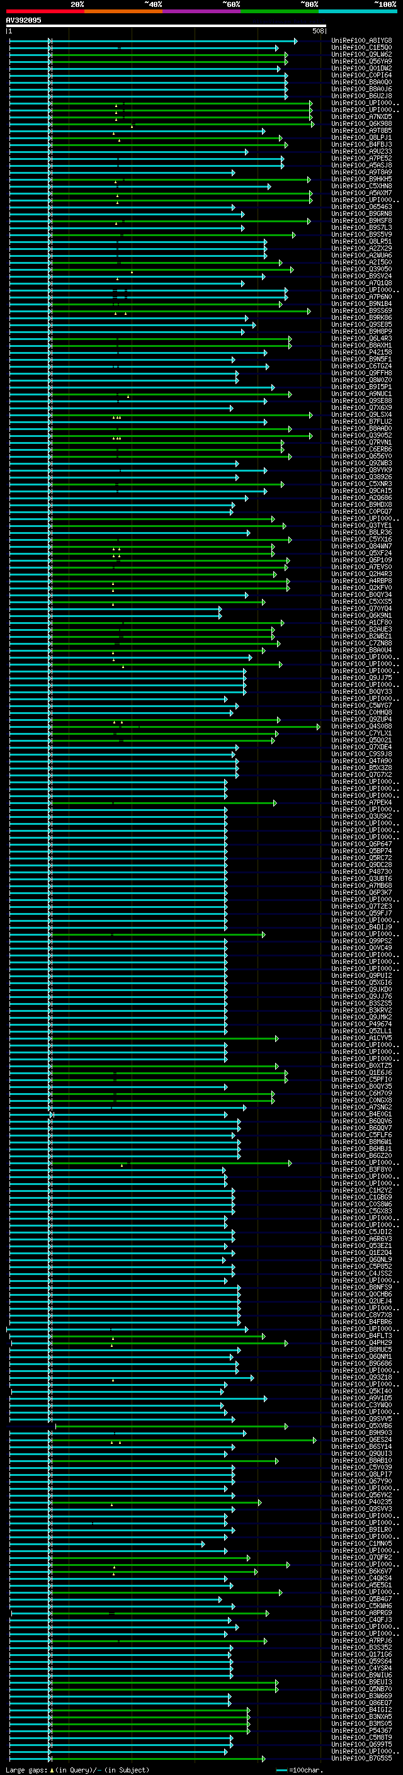Click the UniRef100_A9T8B5 entry

[x=361, y=131]
